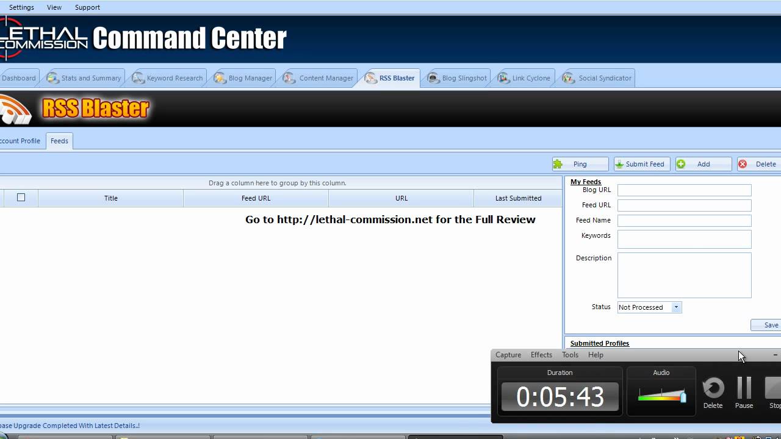Image resolution: width=781 pixels, height=439 pixels.
Task: Open the Status dropdown
Action: click(x=676, y=307)
